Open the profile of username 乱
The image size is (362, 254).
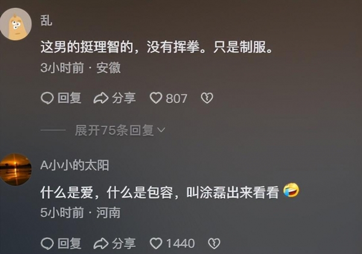click(x=46, y=20)
